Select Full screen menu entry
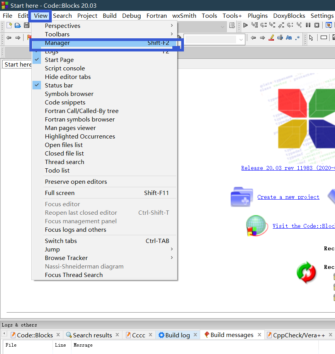 coord(104,193)
